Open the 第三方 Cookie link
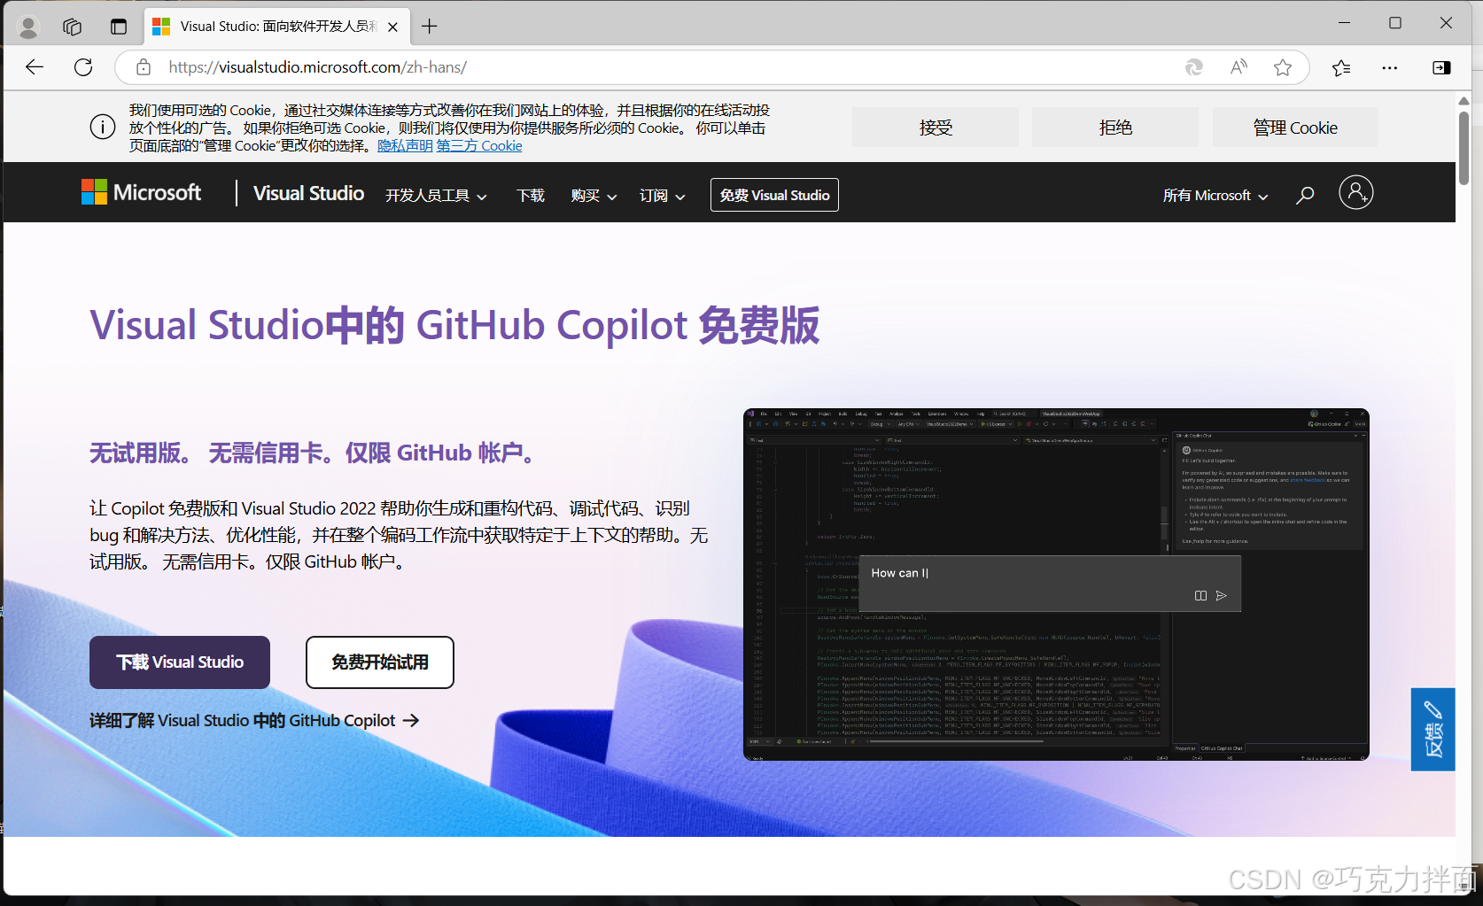 pyautogui.click(x=479, y=146)
